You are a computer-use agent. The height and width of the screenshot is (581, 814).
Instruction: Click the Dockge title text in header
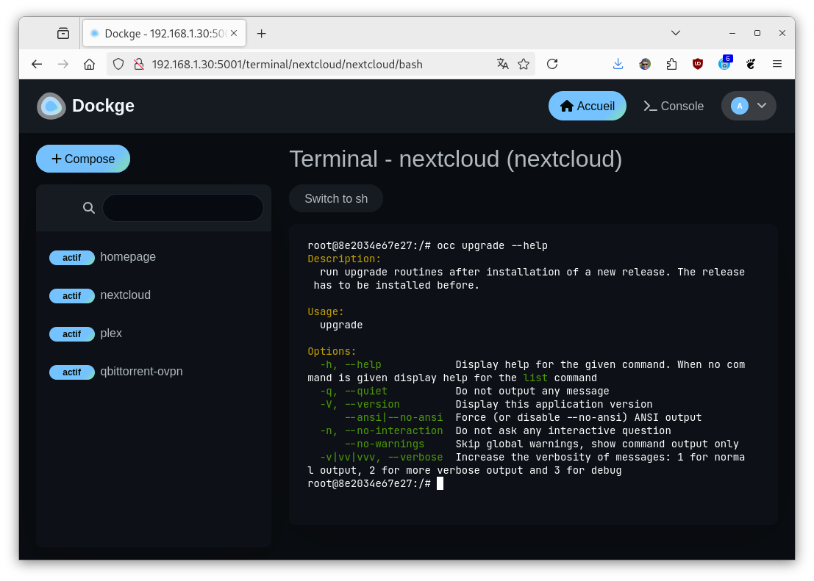pos(103,106)
